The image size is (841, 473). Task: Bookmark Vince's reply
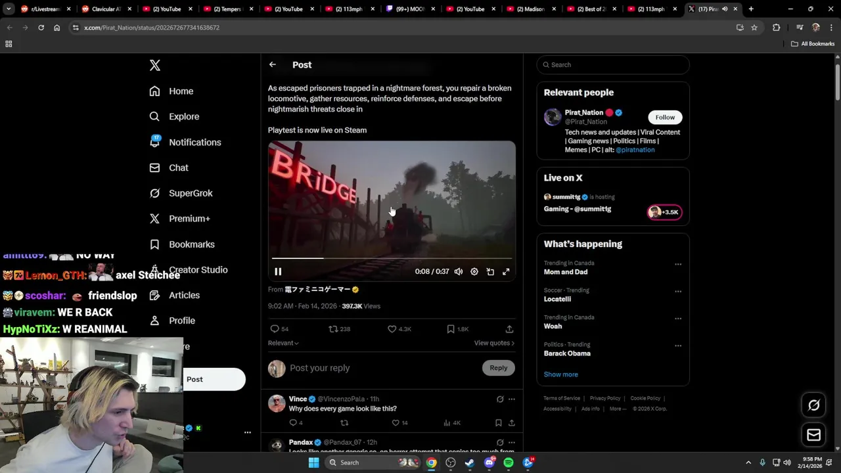pyautogui.click(x=498, y=422)
